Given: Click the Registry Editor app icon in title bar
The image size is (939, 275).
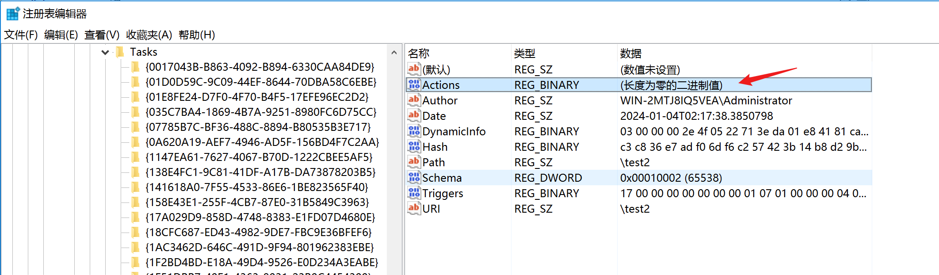Looking at the screenshot, I should [x=12, y=14].
